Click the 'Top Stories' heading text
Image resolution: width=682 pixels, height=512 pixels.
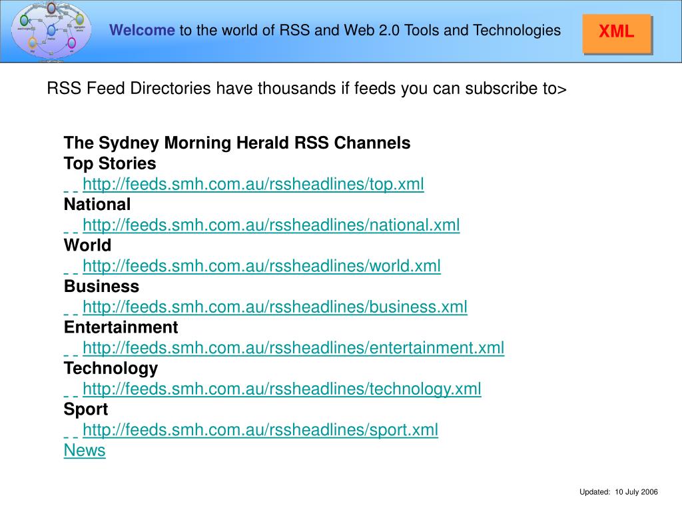[x=110, y=164]
